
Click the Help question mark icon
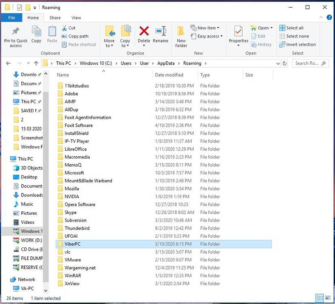tap(329, 17)
